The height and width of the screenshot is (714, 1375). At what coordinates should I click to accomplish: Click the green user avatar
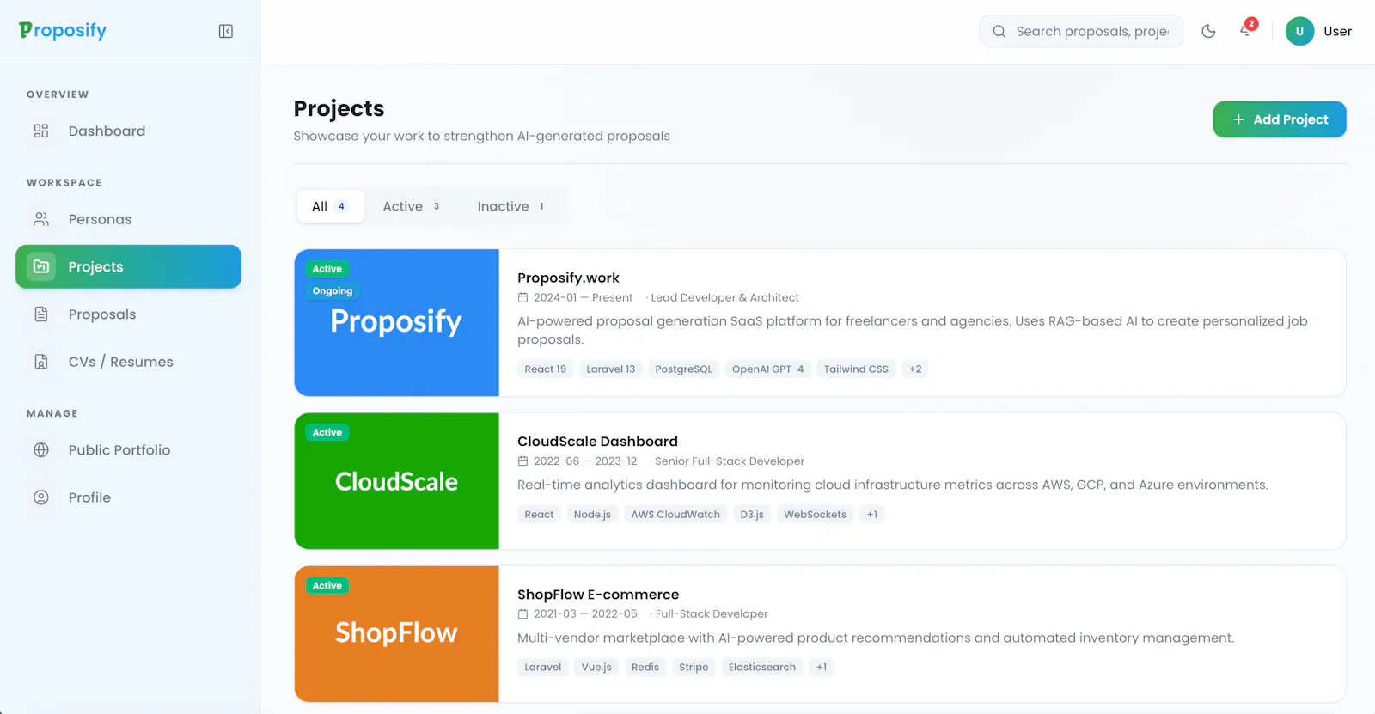1299,31
